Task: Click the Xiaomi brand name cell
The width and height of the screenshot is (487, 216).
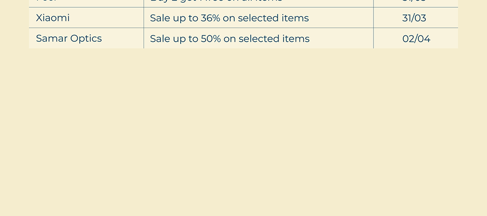Action: (x=53, y=18)
